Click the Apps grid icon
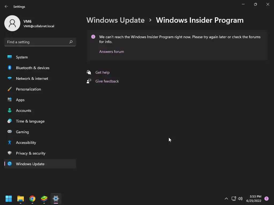Image resolution: width=274 pixels, height=205 pixels. 10,100
